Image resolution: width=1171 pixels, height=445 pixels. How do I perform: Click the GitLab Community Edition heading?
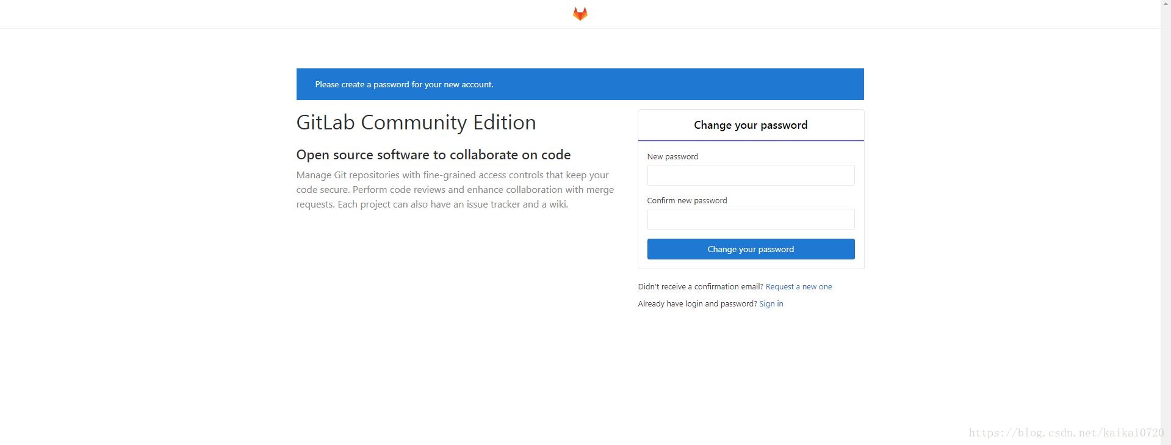point(416,122)
